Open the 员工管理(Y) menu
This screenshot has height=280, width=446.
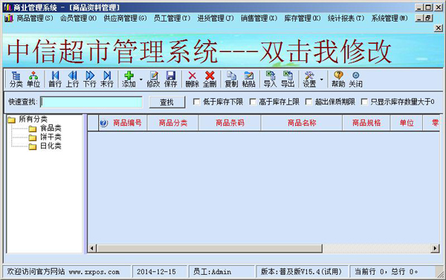[x=172, y=18]
